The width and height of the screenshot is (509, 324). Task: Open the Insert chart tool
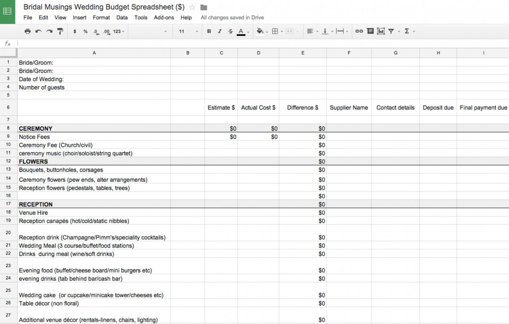point(381,31)
